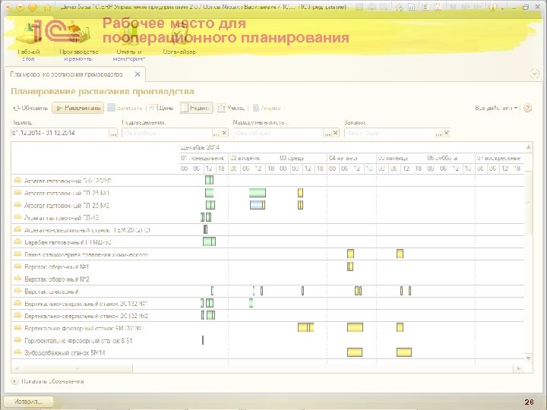Clear the Маршрутные листы filter with its X
The width and height of the screenshot is (547, 410).
(335, 133)
